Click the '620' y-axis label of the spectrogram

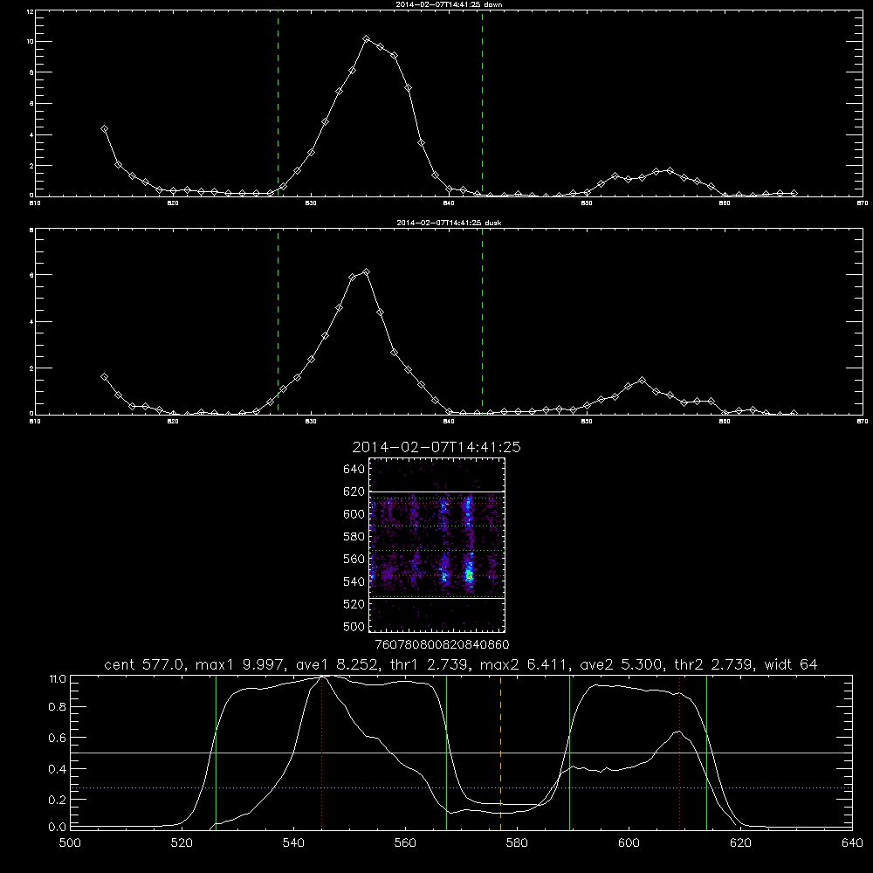coord(354,491)
